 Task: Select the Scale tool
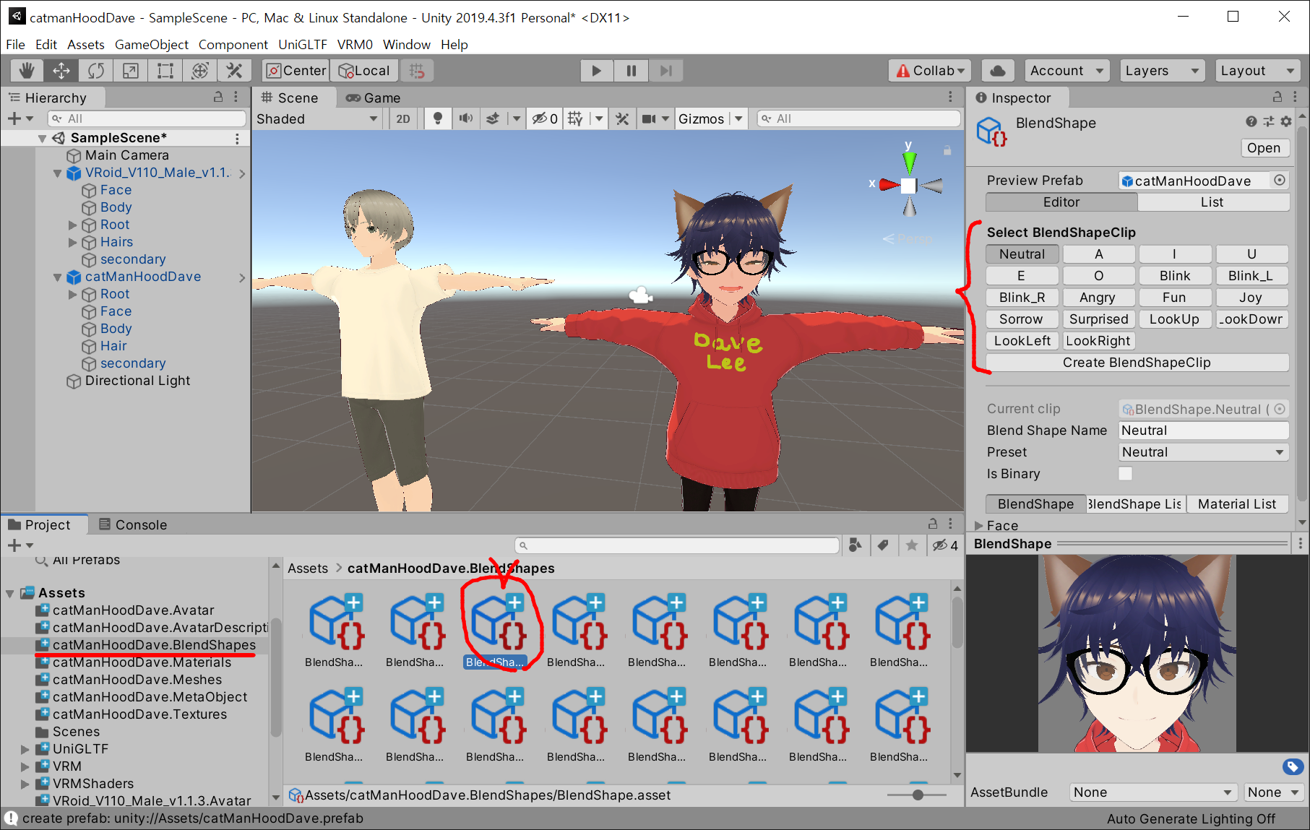click(131, 71)
